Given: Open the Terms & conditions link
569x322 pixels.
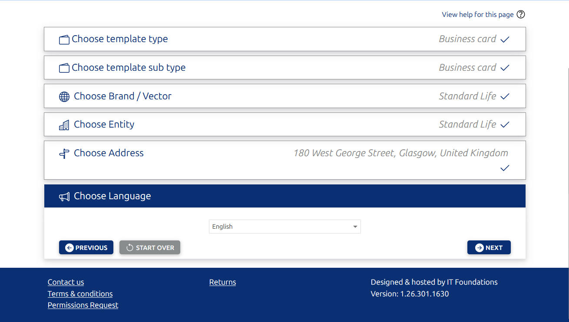Looking at the screenshot, I should 80,294.
